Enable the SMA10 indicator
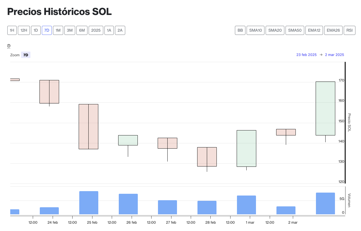Screen dimensions: 361x231 click(256, 30)
